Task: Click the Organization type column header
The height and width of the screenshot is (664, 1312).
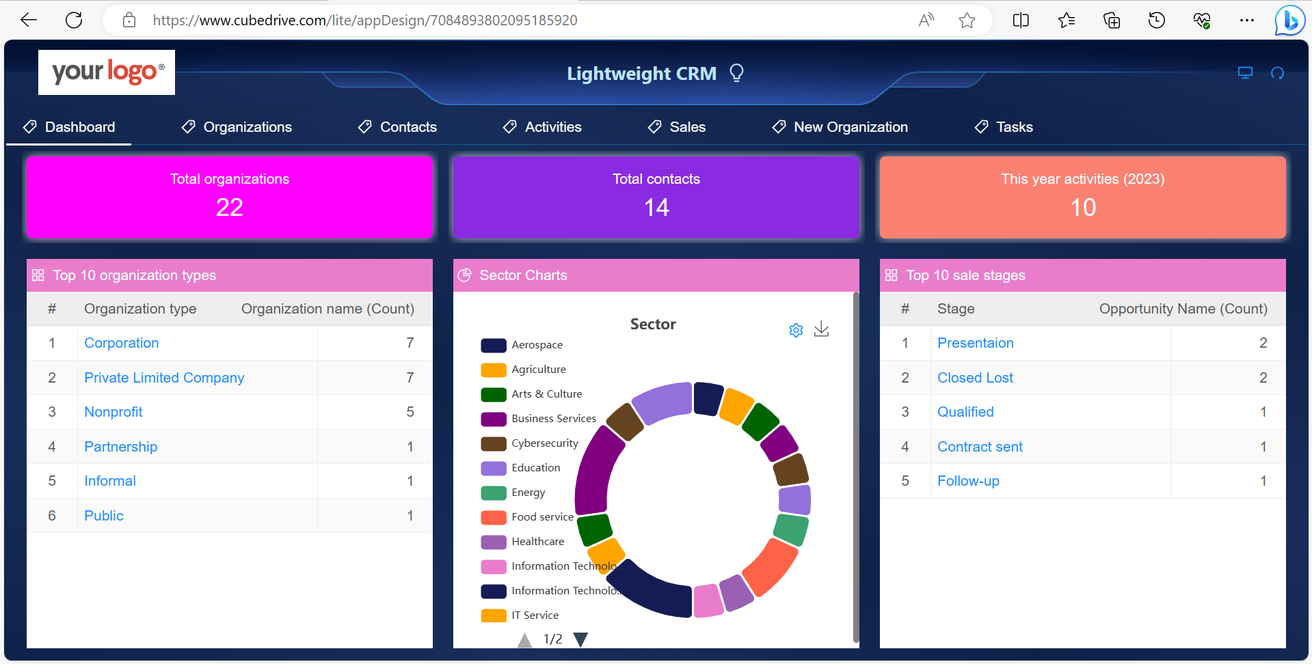Action: point(140,309)
